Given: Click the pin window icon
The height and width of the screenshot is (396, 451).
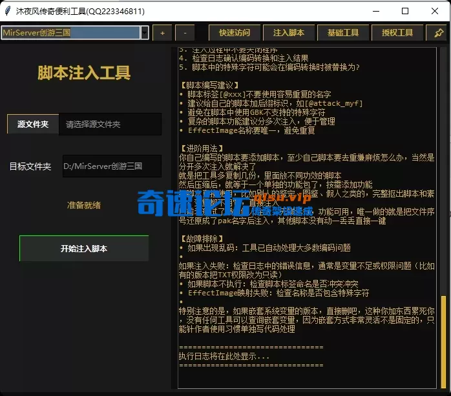Looking at the screenshot, I should coord(438,33).
